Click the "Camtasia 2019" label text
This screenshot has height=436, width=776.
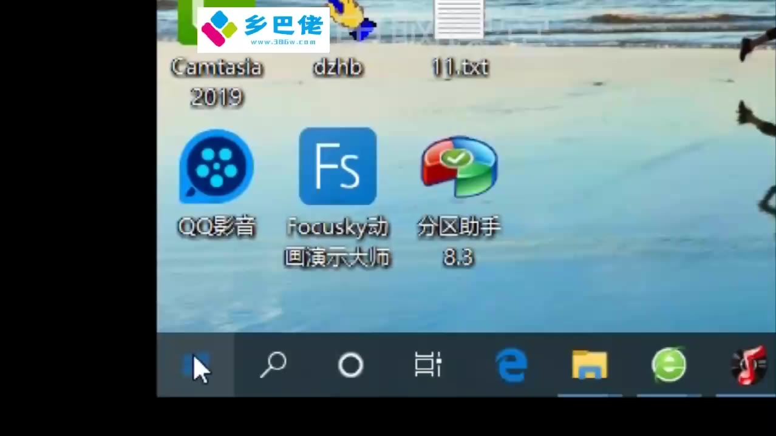pyautogui.click(x=216, y=82)
